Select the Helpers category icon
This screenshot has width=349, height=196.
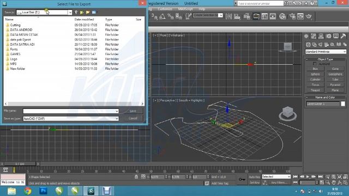click(333, 45)
